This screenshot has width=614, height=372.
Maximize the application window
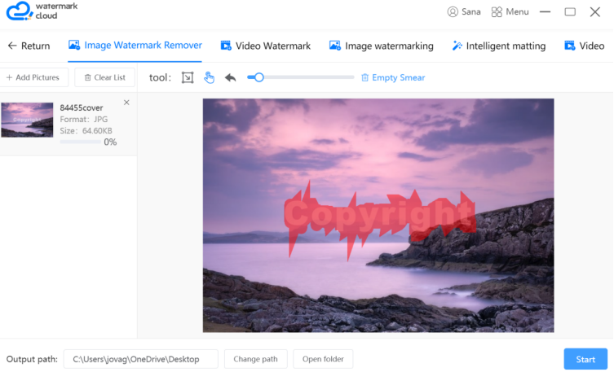coord(570,11)
